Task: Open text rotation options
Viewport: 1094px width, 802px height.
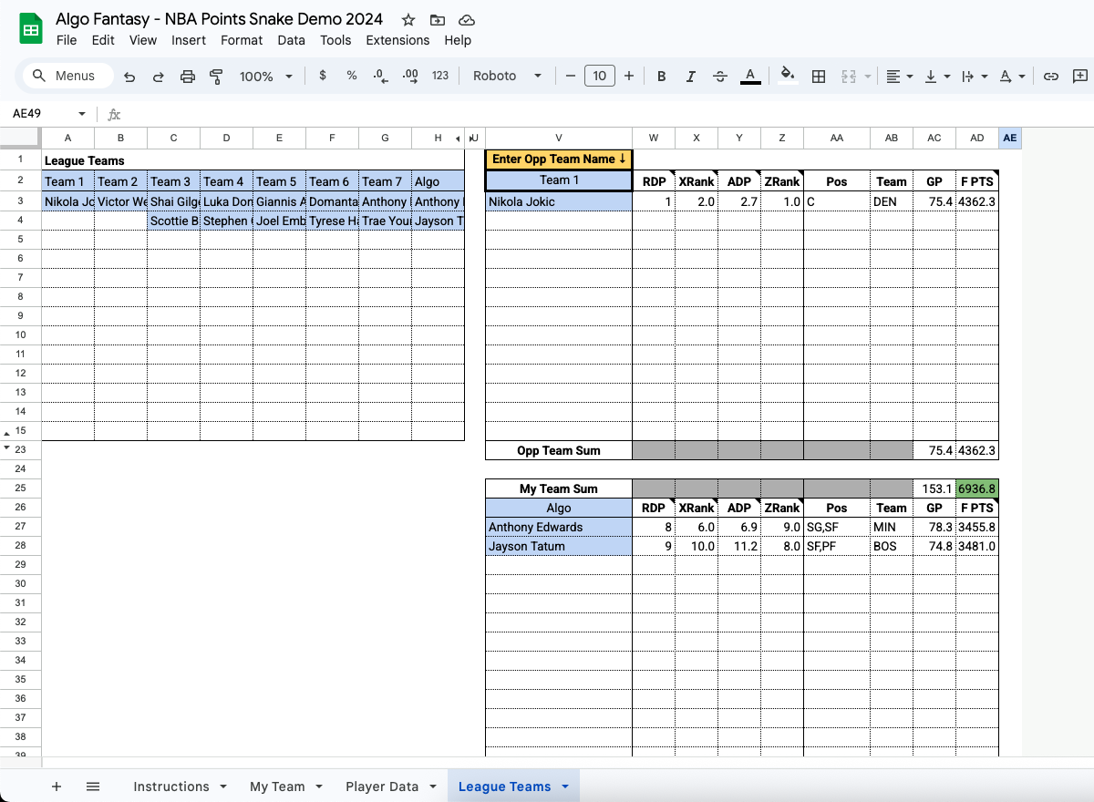Action: click(1012, 77)
